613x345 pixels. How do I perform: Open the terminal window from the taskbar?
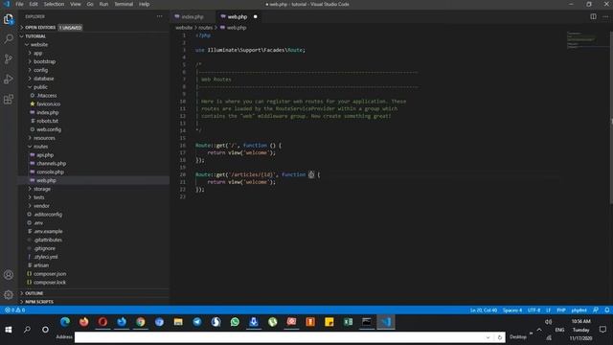(367, 322)
